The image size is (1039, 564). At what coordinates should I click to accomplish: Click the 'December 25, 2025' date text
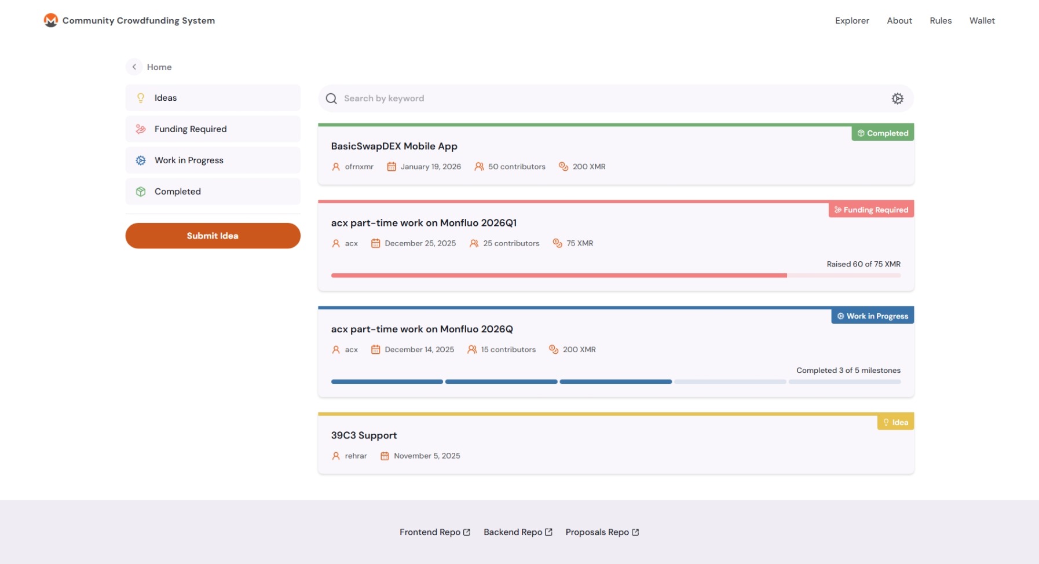pyautogui.click(x=420, y=243)
